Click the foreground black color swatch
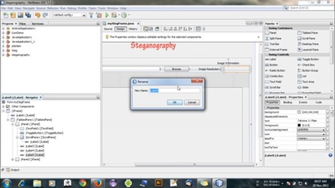 pyautogui.click(x=299, y=125)
